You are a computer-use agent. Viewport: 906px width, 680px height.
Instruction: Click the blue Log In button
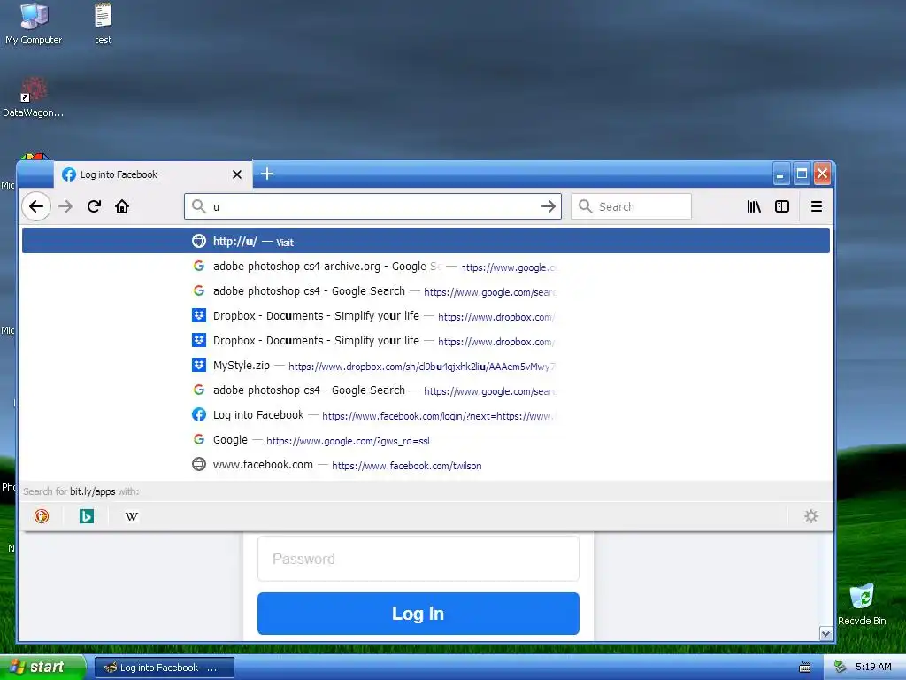coord(418,614)
